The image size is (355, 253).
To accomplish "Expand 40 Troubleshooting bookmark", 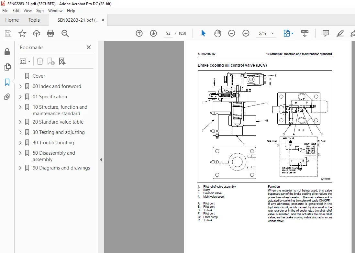I will pos(20,143).
